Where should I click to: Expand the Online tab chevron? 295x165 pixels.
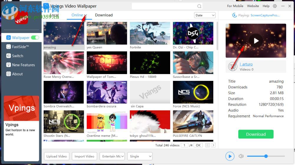86,15
